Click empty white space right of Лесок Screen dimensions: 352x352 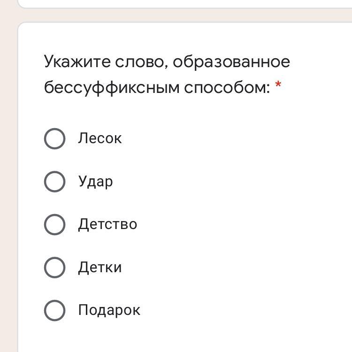click(x=235, y=138)
